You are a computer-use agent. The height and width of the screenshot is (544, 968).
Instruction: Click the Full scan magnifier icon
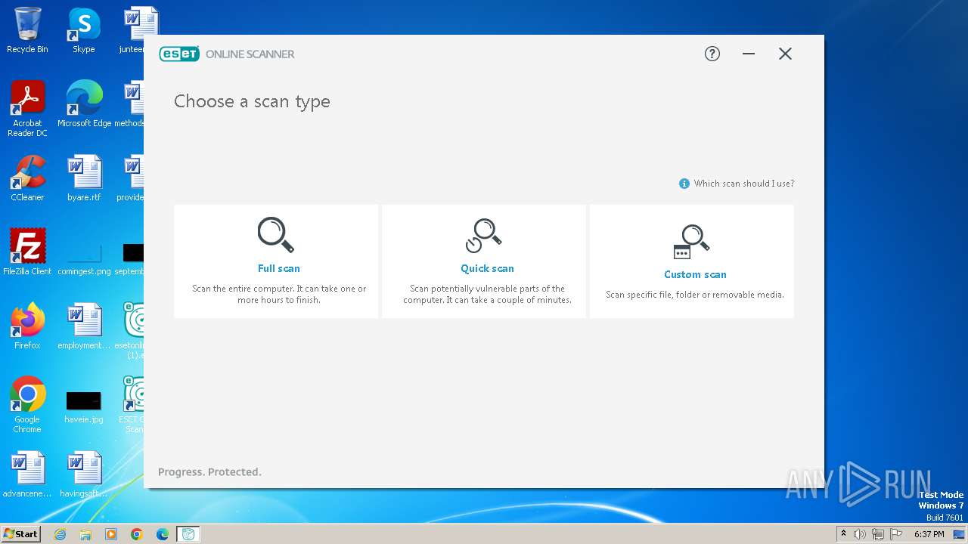(276, 235)
